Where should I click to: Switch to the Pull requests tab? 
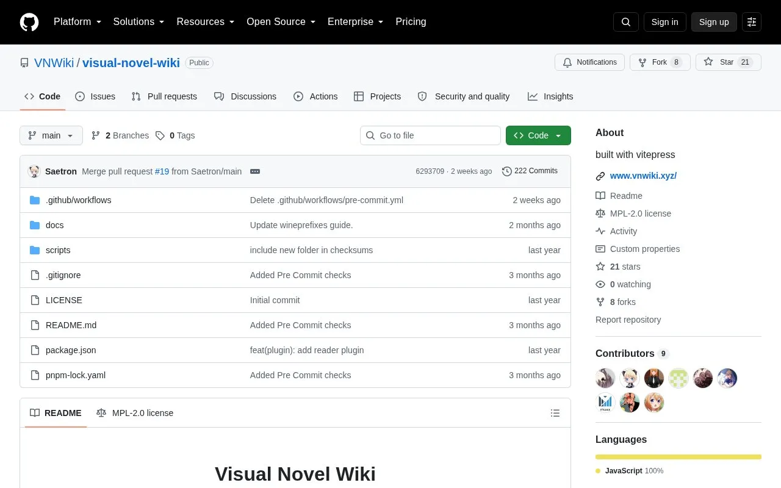coord(164,96)
